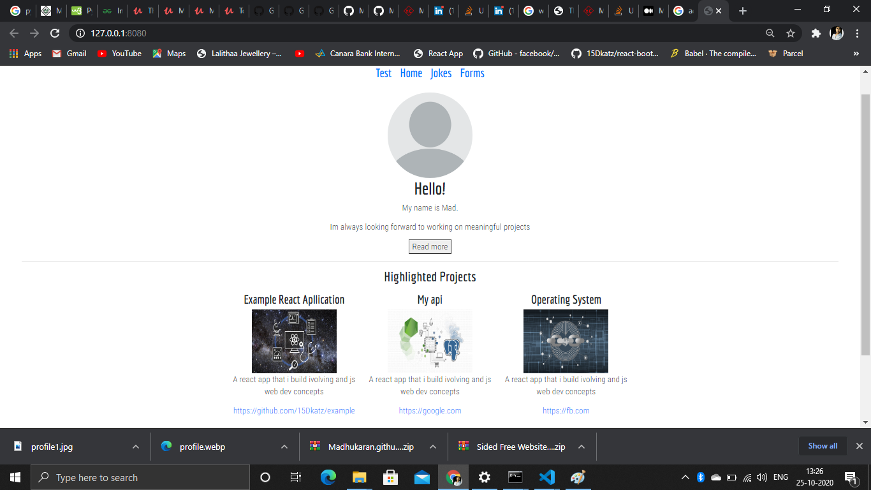Go to the Home nav link
The image size is (871, 490).
coord(411,73)
